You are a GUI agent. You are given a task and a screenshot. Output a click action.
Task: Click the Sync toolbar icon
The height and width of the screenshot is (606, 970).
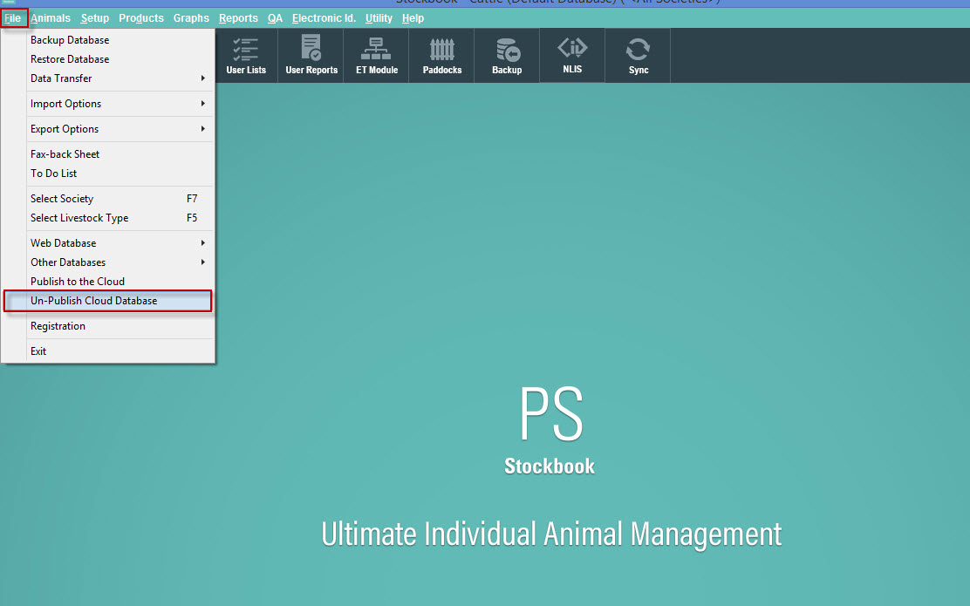[638, 56]
